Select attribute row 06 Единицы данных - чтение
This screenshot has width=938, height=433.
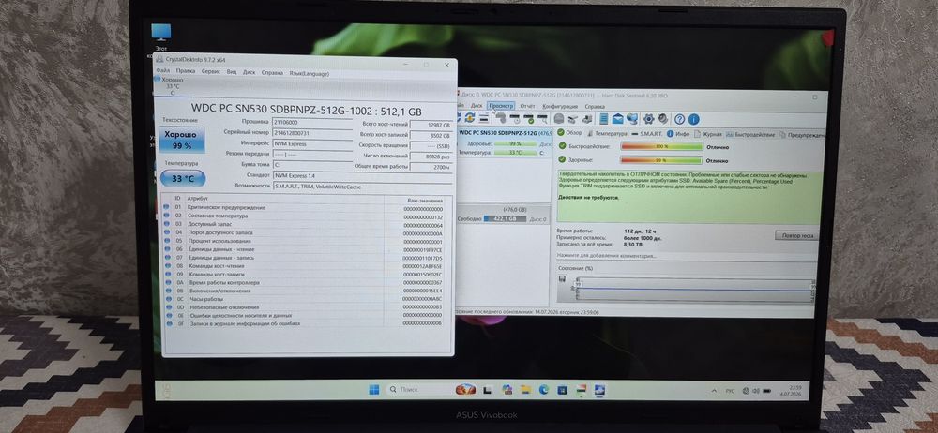coord(305,249)
